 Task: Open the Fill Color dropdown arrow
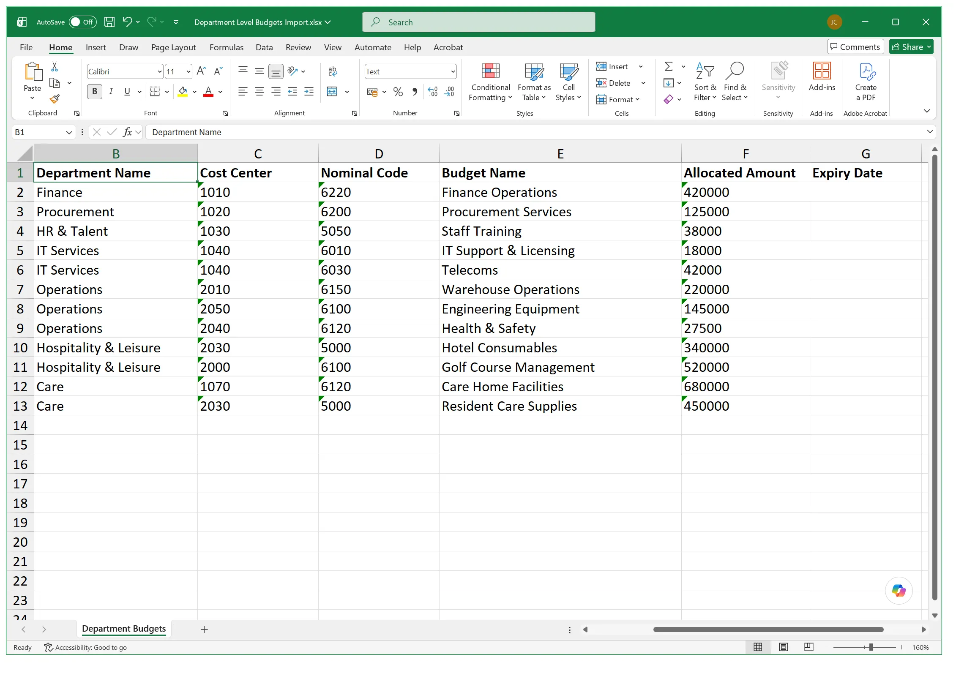tap(194, 92)
